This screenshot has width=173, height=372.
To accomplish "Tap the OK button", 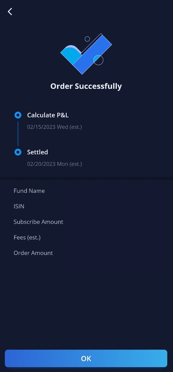I will point(86,358).
